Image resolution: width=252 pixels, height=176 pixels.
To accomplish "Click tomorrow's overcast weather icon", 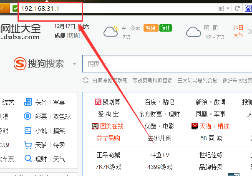I will [194, 32].
